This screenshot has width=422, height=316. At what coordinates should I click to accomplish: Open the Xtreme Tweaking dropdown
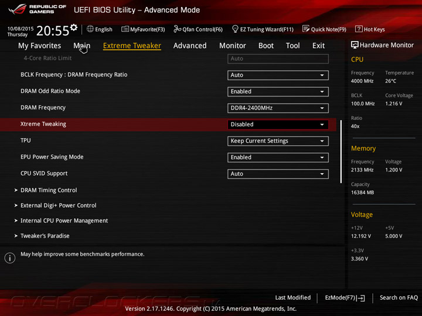tap(278, 125)
